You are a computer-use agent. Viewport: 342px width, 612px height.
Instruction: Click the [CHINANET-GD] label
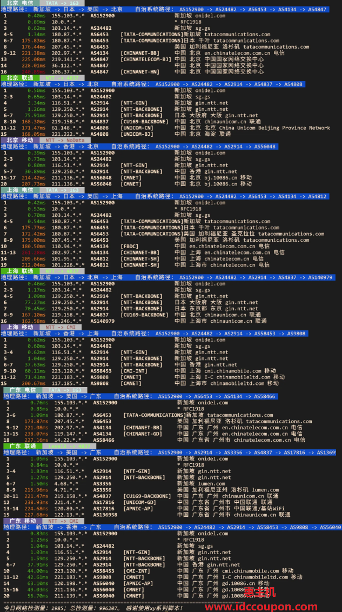pos(143,434)
